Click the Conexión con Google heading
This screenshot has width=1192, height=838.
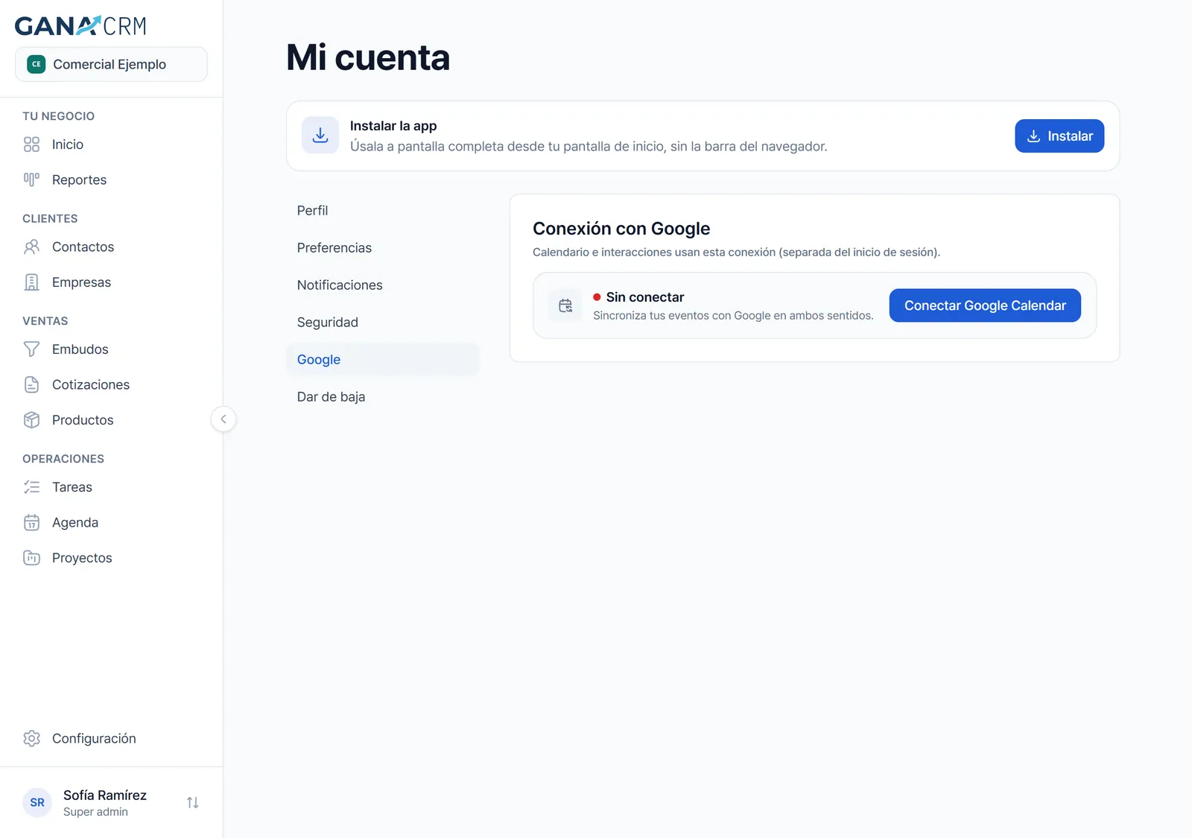coord(621,229)
